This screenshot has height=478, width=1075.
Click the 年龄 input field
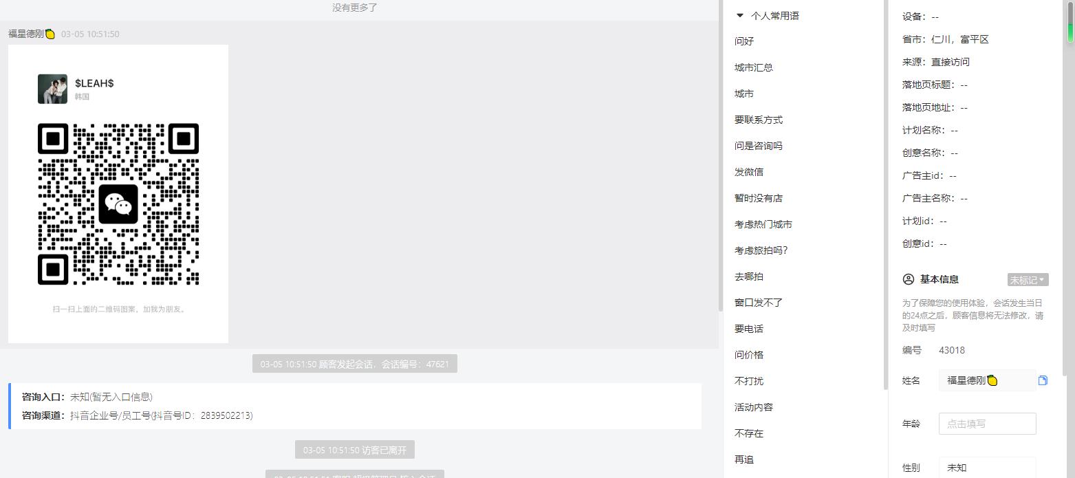coord(987,424)
